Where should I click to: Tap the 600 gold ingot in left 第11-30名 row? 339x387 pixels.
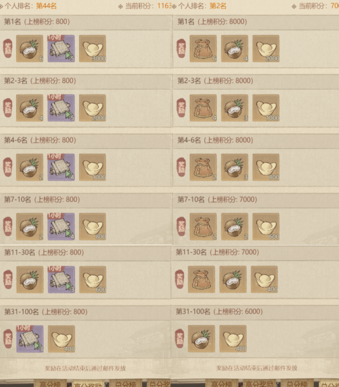click(x=93, y=279)
